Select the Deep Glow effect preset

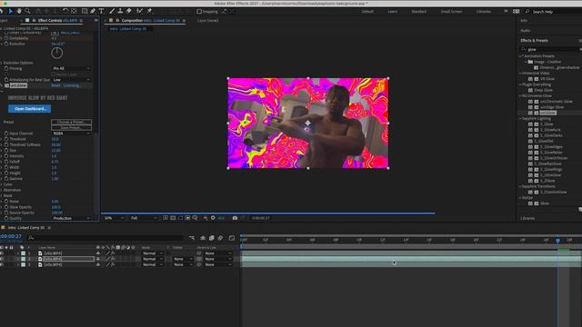coord(544,90)
